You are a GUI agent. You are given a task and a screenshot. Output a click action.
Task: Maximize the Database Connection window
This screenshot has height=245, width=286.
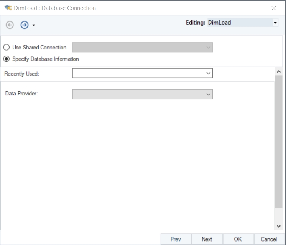click(x=251, y=8)
